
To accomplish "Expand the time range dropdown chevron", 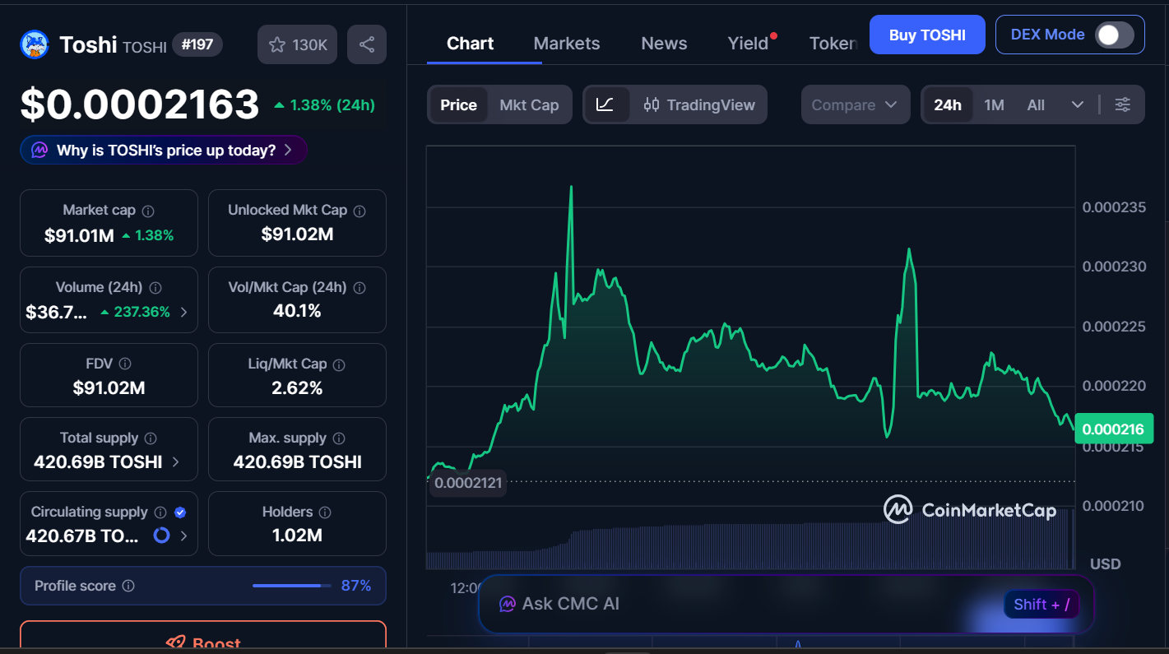I will pyautogui.click(x=1079, y=104).
